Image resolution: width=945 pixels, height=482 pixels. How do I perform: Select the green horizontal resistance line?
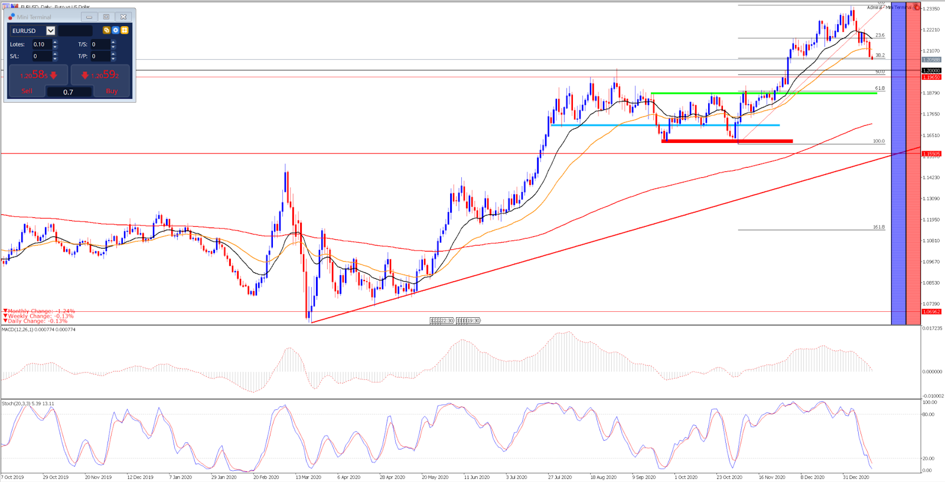(764, 93)
